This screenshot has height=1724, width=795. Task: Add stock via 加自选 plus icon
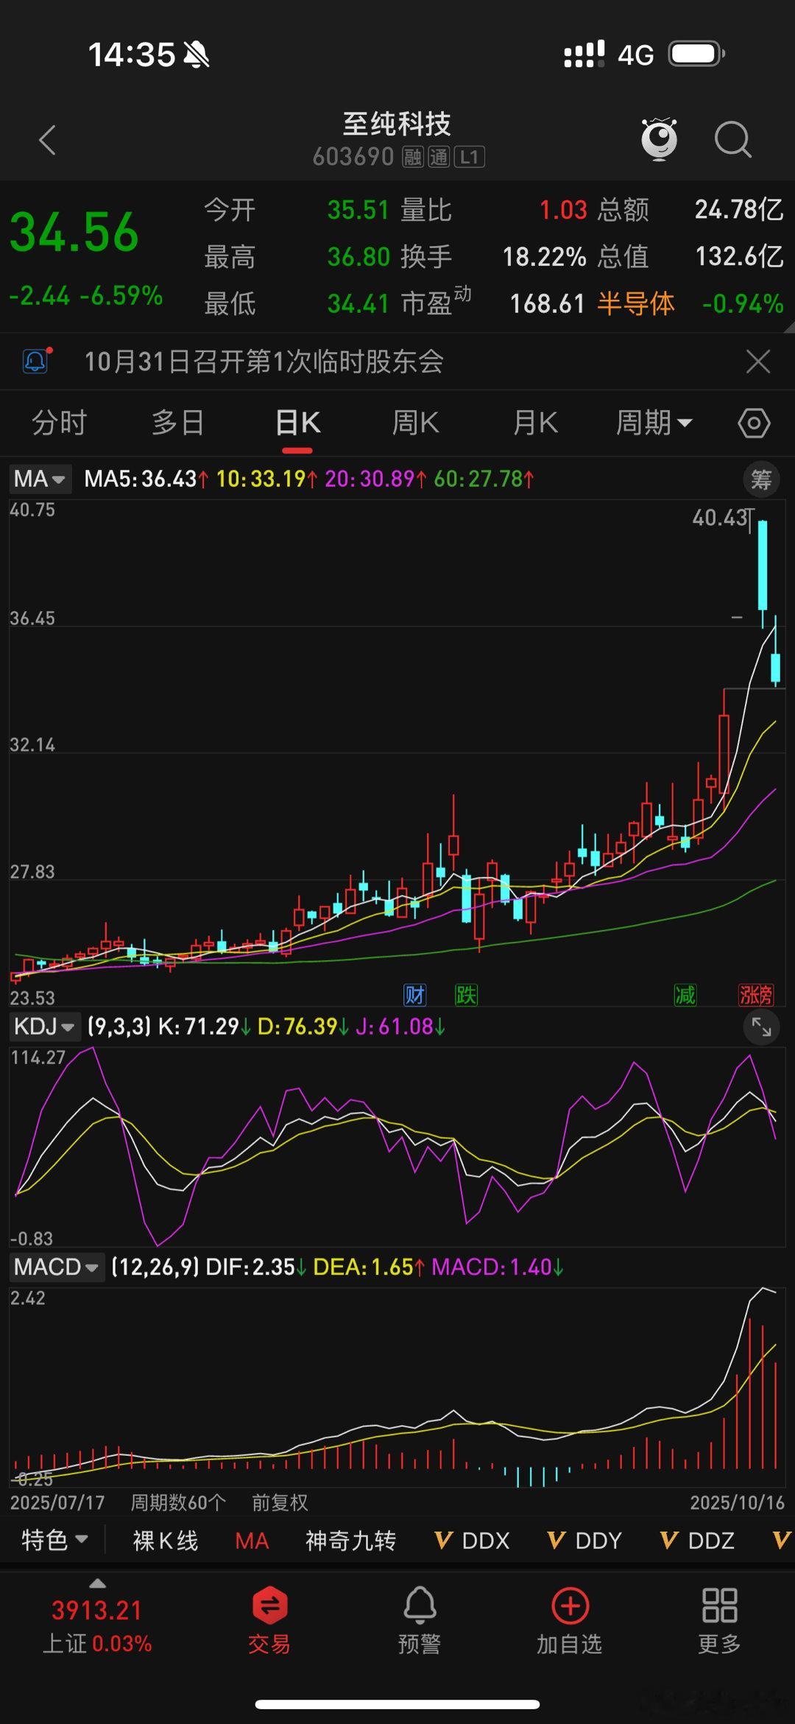pyautogui.click(x=570, y=1606)
